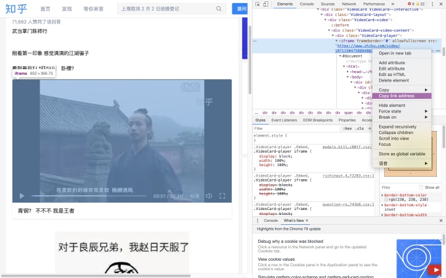Viewport: 446px width, 278px height.
Task: Open the DevTools three-dot customize menu
Action: (x=432, y=4)
